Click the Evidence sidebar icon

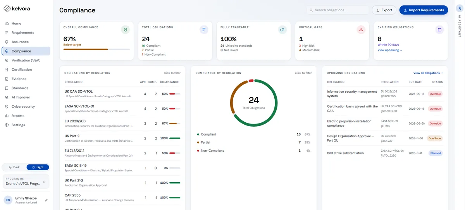(7, 79)
